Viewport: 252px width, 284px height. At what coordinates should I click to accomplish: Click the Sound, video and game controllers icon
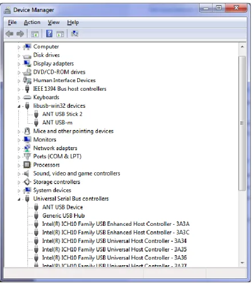(27, 173)
